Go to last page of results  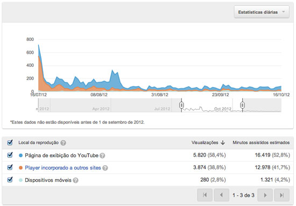(x=282, y=195)
